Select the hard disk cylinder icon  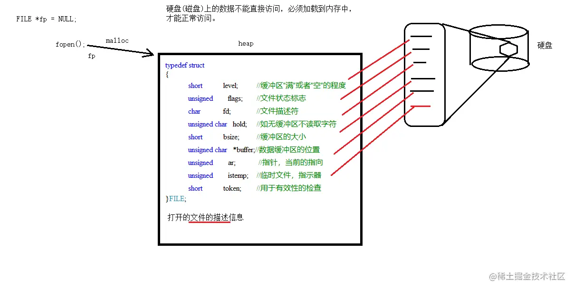click(498, 48)
